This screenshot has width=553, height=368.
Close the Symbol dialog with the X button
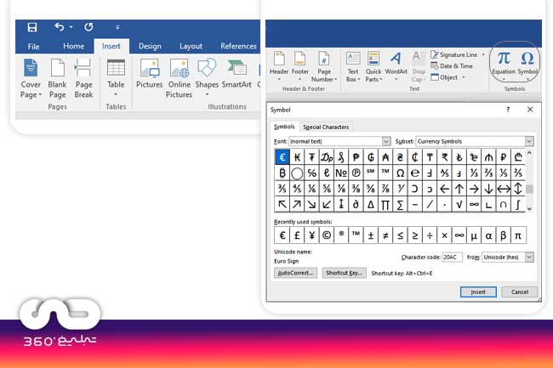point(530,110)
